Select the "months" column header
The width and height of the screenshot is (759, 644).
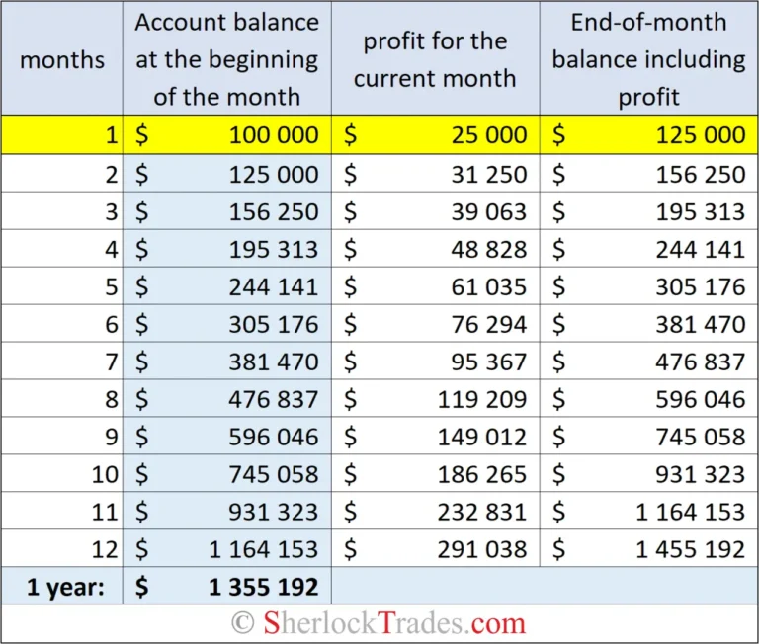tap(62, 59)
